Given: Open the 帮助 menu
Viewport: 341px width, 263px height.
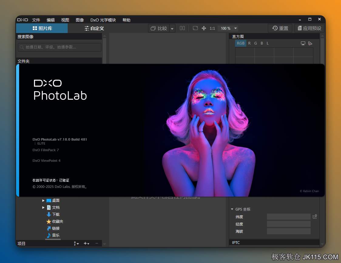Looking at the screenshot, I should pyautogui.click(x=126, y=20).
